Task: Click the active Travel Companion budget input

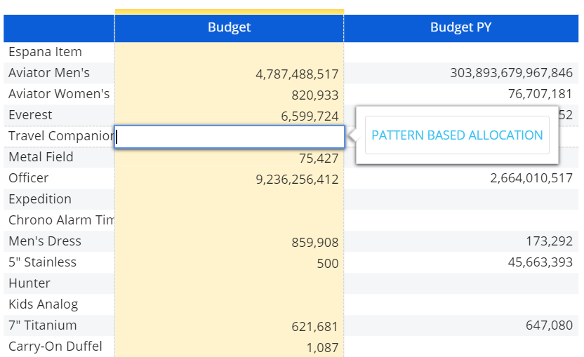Action: click(229, 137)
